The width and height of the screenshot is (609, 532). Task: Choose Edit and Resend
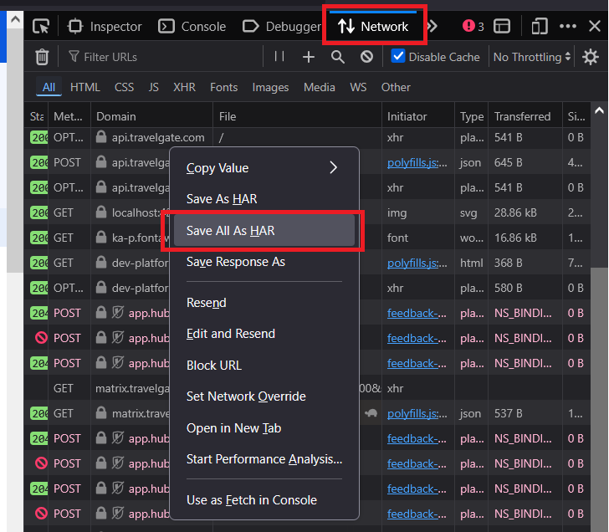tap(264, 334)
